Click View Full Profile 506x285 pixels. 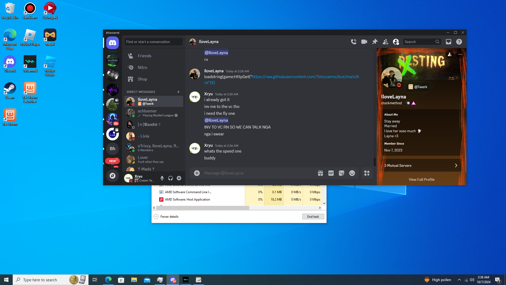click(x=421, y=179)
